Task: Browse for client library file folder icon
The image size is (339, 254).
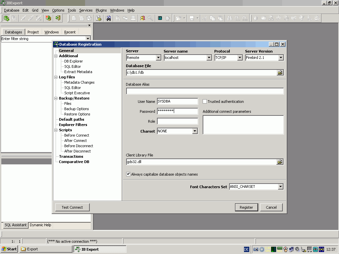Action: (x=280, y=162)
